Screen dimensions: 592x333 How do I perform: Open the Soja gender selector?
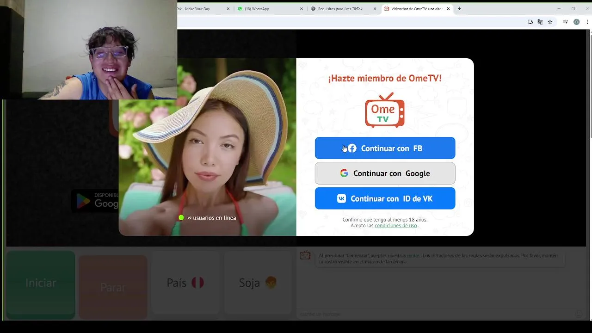pyautogui.click(x=258, y=283)
